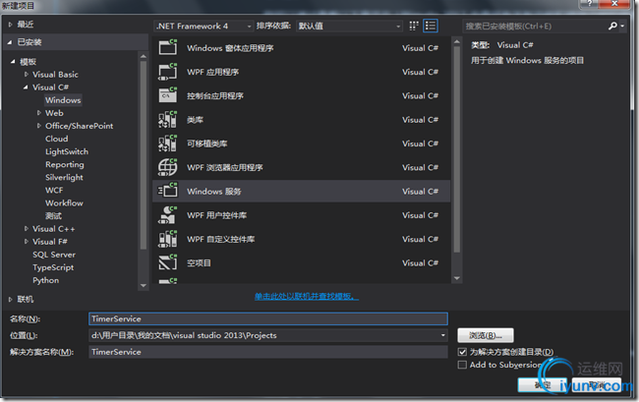Switch to medium icons list view

[x=431, y=27]
